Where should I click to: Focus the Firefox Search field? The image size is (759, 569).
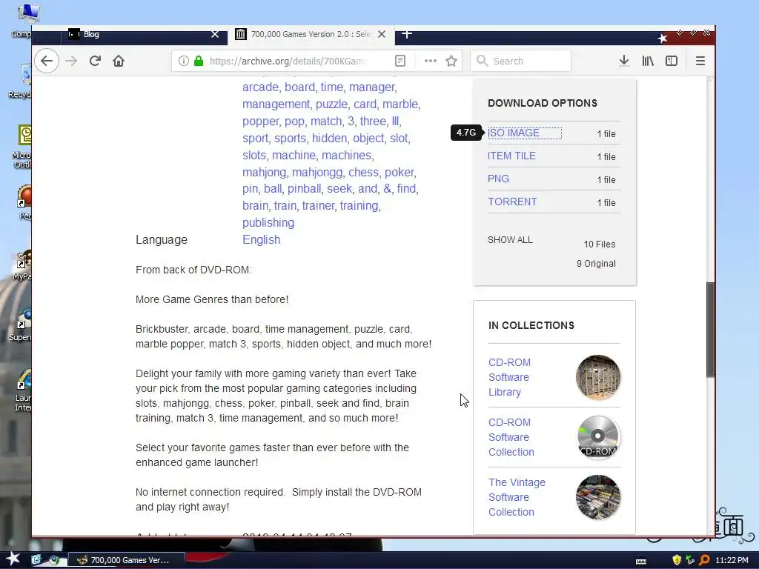(521, 61)
